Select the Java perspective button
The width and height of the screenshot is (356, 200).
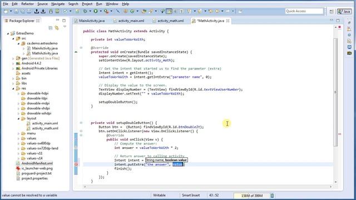coord(344,11)
